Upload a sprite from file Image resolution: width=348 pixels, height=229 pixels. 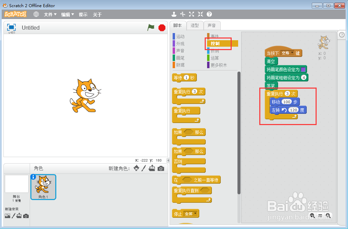pos(151,168)
